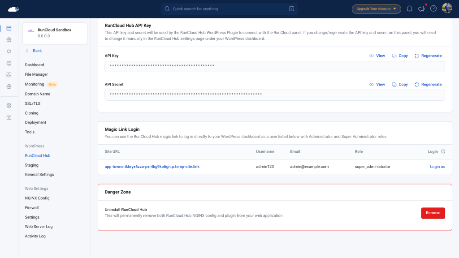Open WordPress General Settings

39,175
